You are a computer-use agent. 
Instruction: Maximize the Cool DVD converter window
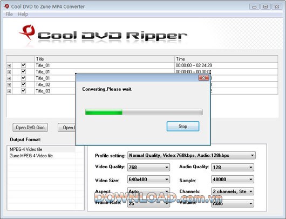(265, 7)
